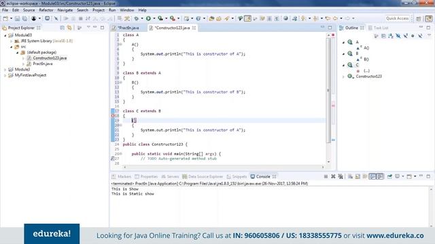Expand Constructor123 class in Outline
This screenshot has height=244, width=435.
(343, 77)
